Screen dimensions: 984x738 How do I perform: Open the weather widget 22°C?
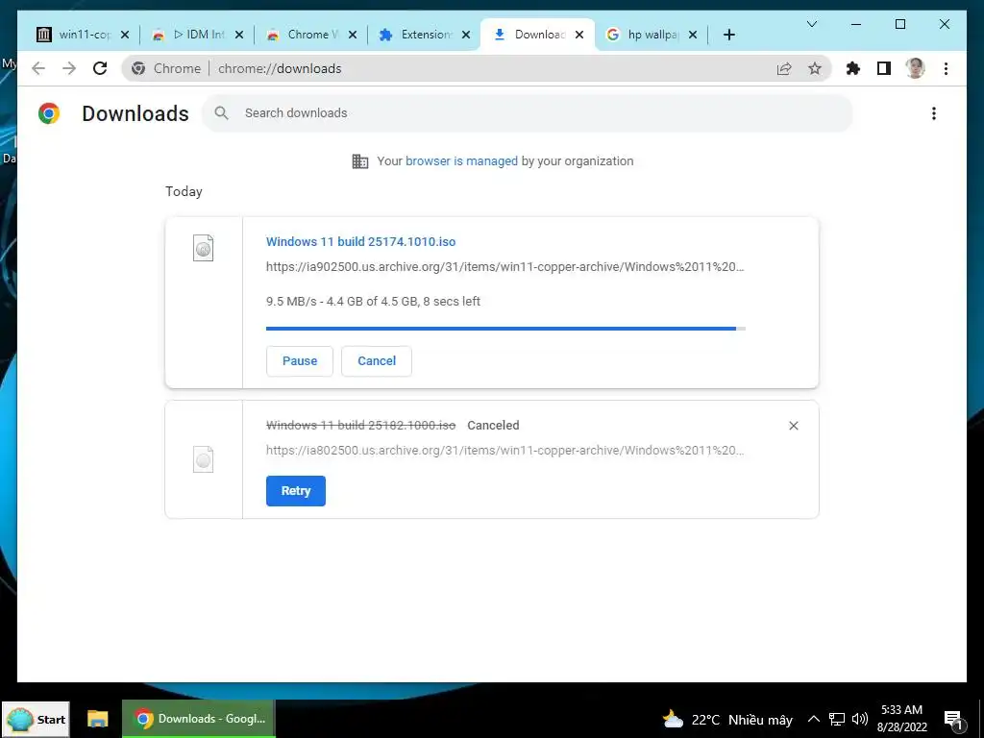click(x=727, y=719)
